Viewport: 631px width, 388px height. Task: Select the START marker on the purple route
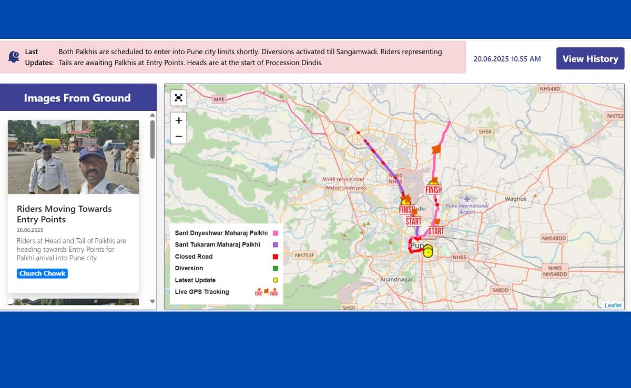pos(413,221)
